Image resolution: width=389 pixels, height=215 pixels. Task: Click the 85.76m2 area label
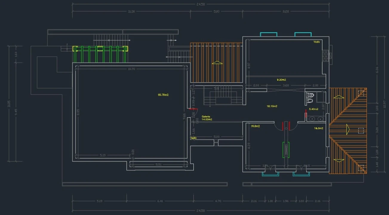click(163, 95)
